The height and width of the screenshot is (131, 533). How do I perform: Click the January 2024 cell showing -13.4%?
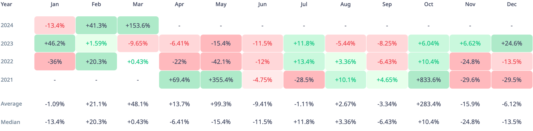55,25
